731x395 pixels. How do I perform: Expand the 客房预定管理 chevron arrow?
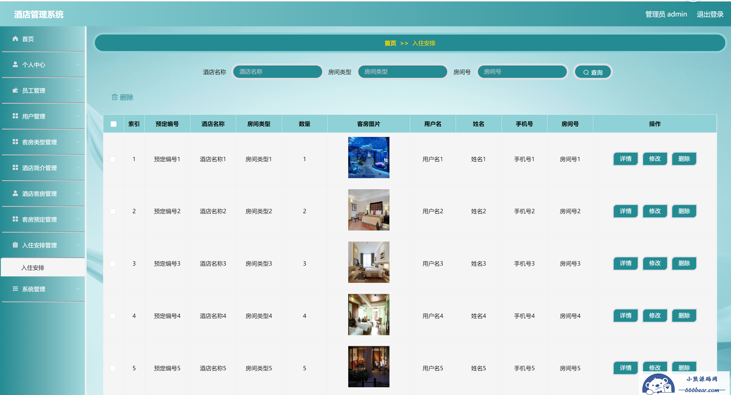point(78,219)
